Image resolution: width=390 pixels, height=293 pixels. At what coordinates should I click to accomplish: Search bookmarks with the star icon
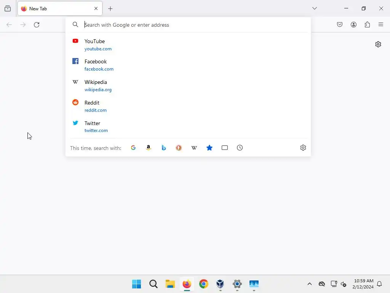[209, 148]
